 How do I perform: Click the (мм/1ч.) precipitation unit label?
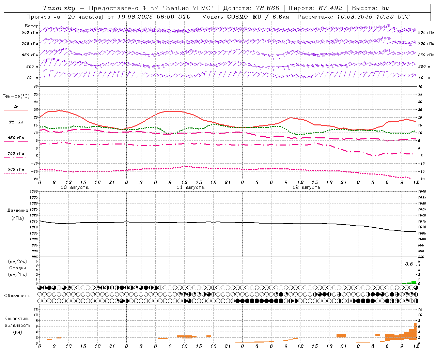point(18,274)
